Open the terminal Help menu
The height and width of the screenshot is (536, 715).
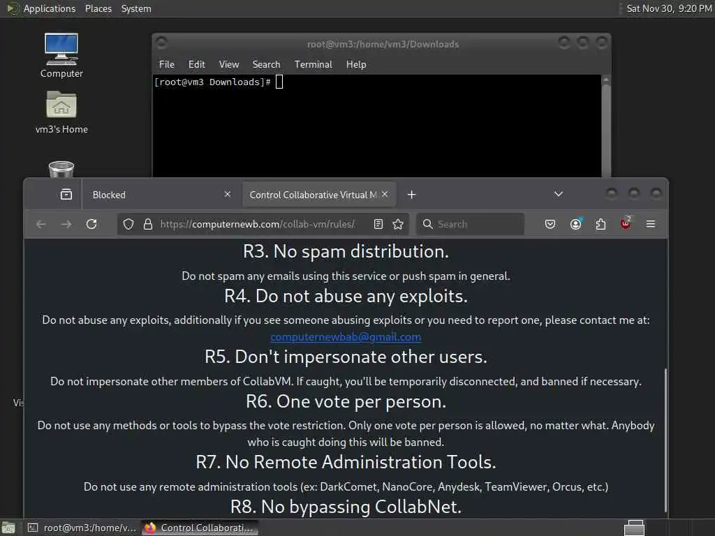(356, 64)
